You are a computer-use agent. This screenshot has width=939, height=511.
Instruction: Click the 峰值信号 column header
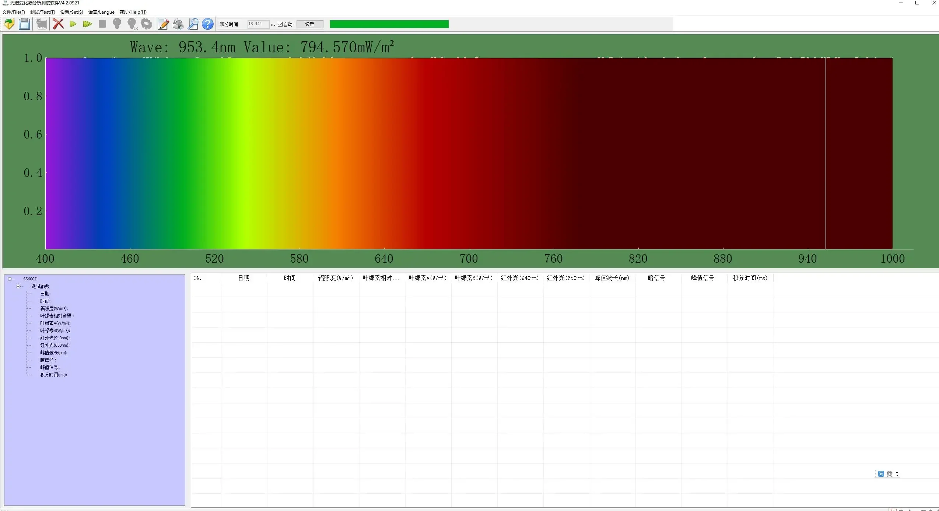704,278
